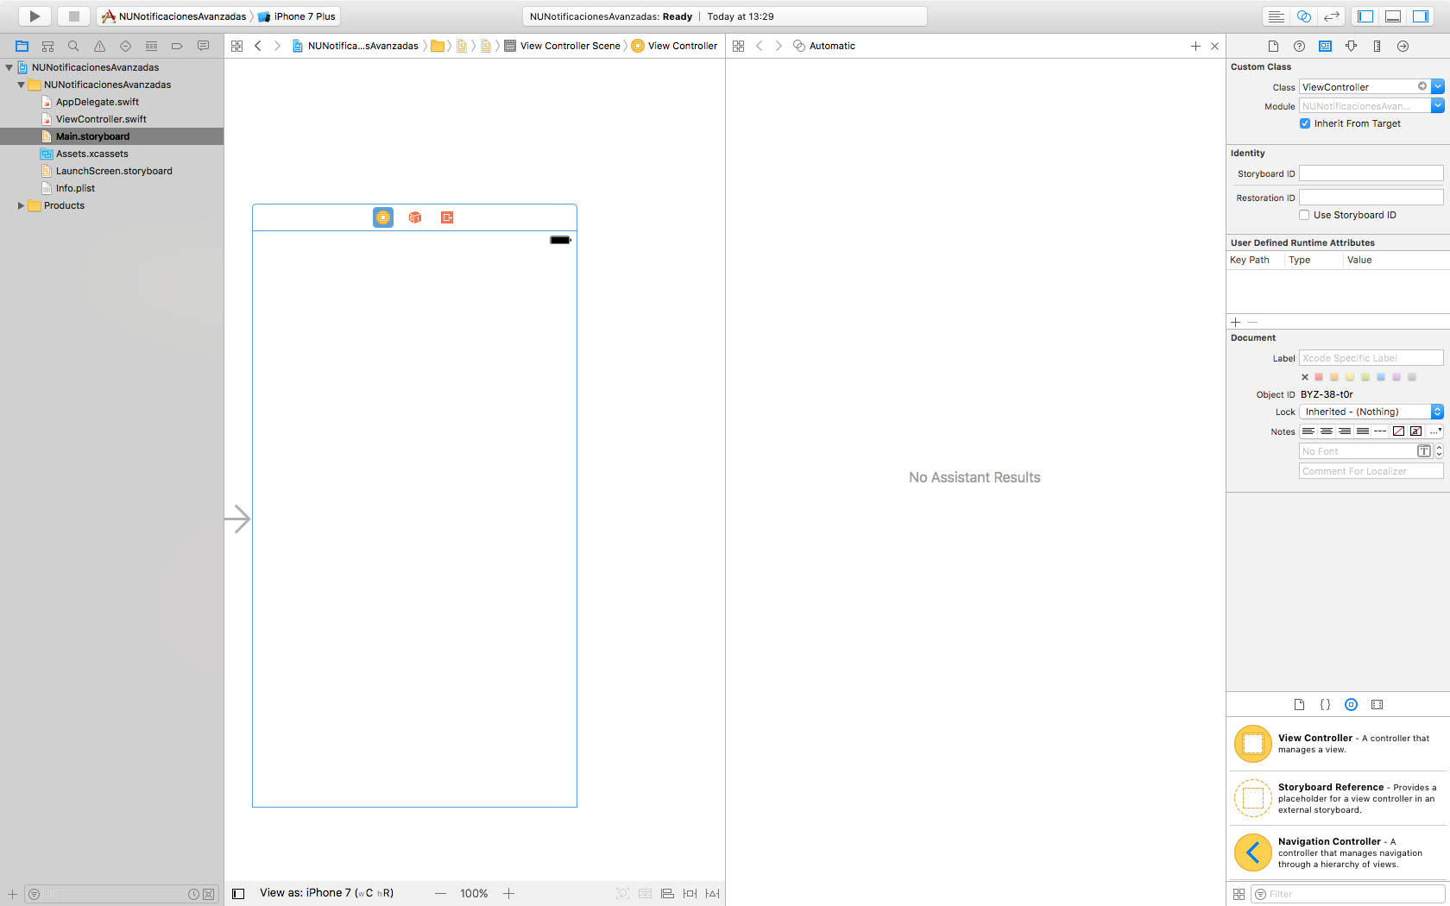Show the File inspector

[x=1273, y=46]
